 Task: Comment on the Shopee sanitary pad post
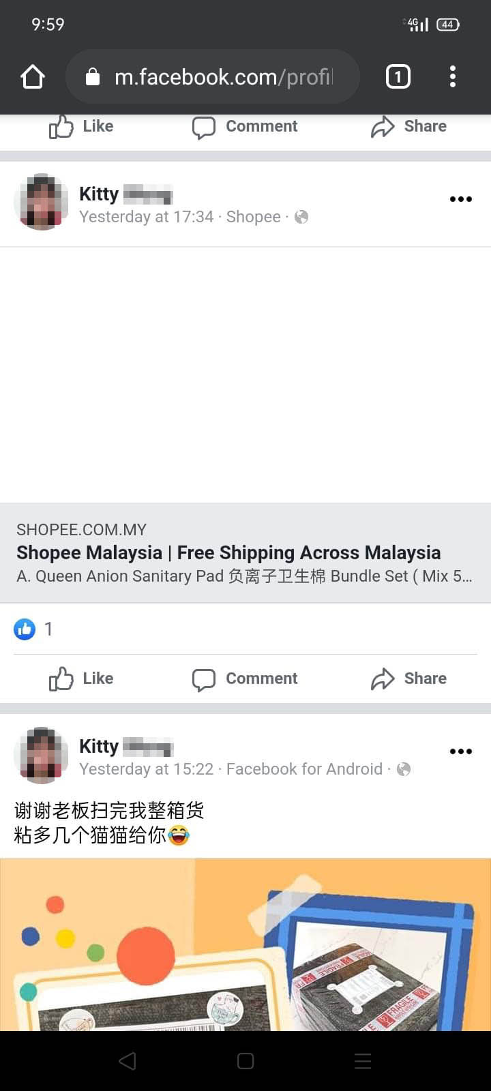click(x=245, y=678)
